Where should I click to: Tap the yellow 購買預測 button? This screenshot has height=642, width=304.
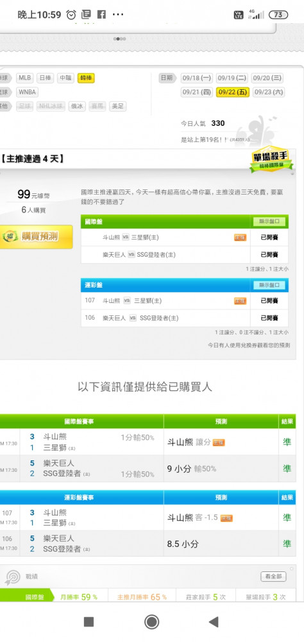36,236
